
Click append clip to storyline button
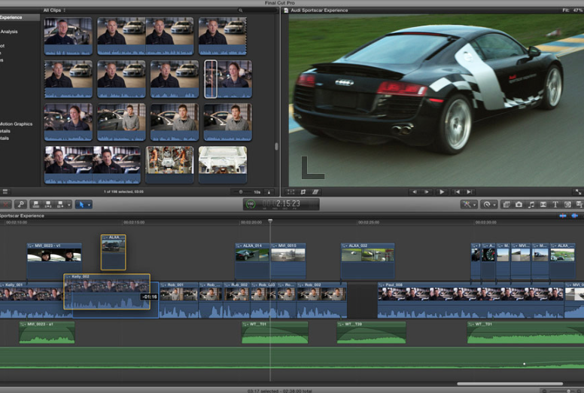60,204
